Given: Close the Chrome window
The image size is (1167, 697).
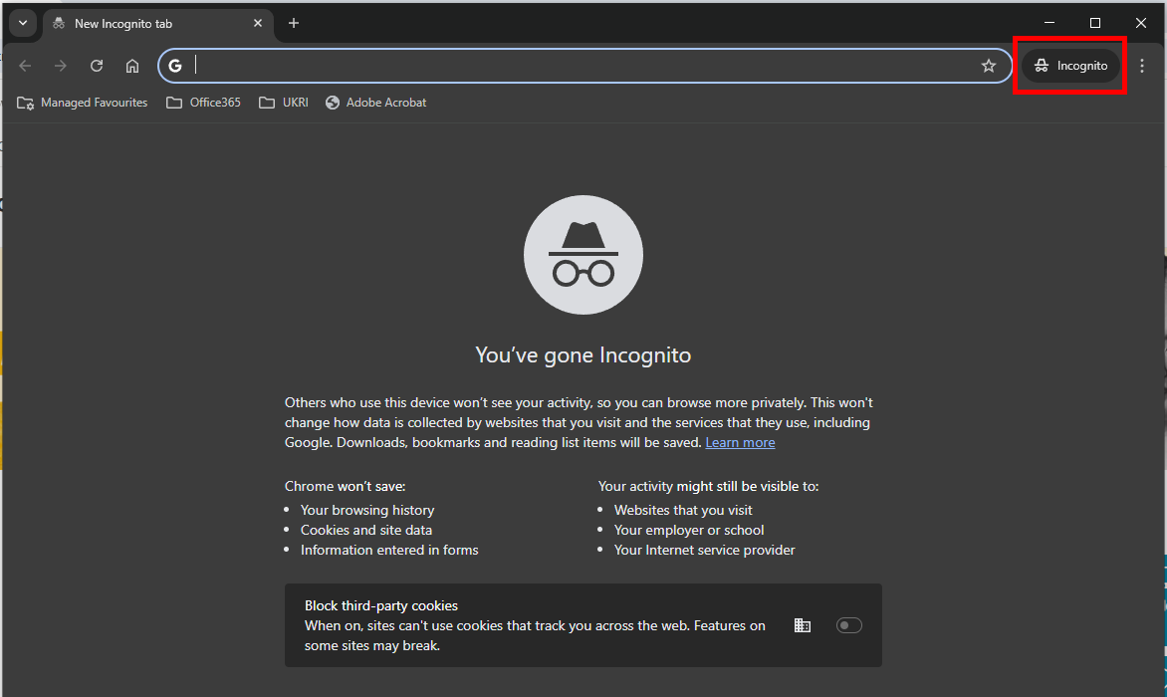Looking at the screenshot, I should click(x=1141, y=23).
